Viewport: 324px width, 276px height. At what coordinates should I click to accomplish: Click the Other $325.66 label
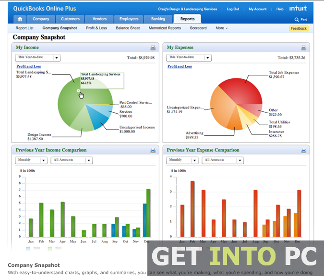pos(275,112)
